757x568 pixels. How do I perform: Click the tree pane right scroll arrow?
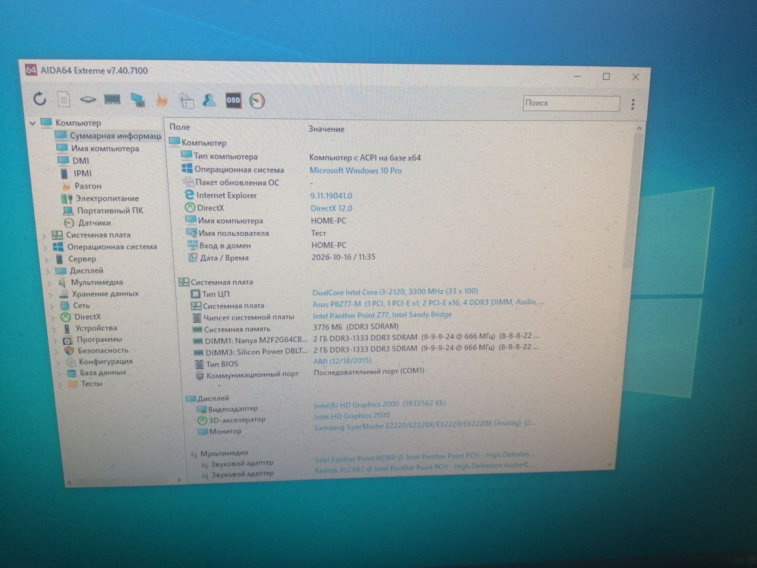(179, 480)
